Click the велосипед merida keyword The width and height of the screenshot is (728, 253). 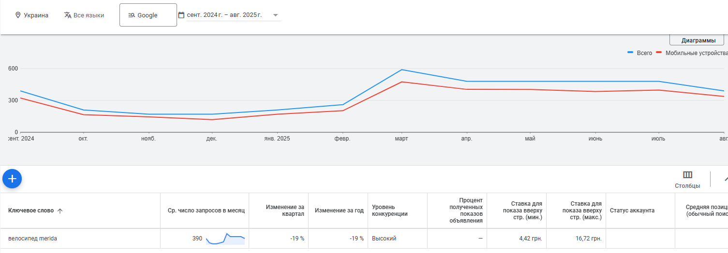click(32, 239)
